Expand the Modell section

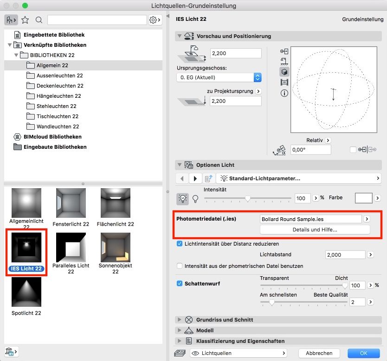coord(180,330)
